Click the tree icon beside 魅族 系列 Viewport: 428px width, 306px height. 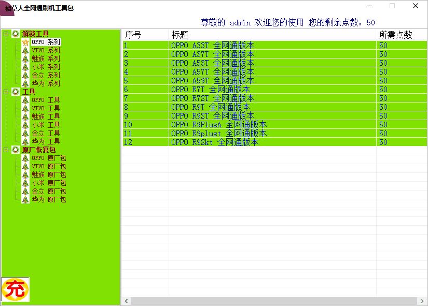(25, 59)
